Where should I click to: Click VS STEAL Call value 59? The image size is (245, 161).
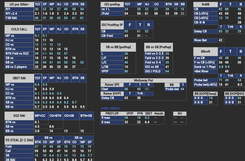click(36, 151)
